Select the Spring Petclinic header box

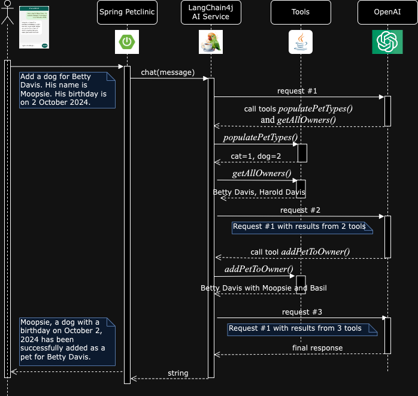click(127, 12)
